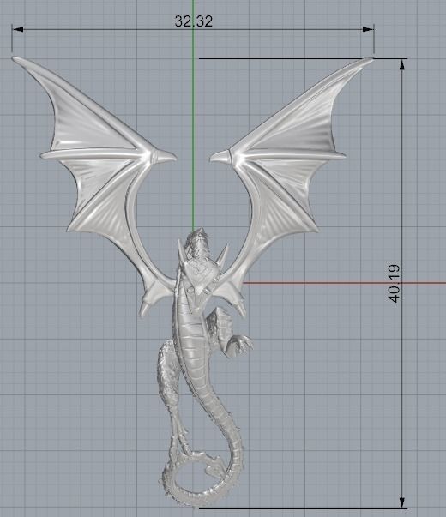446x517 pixels.
Task: Click the top tip of left wing
Action: 16,59
